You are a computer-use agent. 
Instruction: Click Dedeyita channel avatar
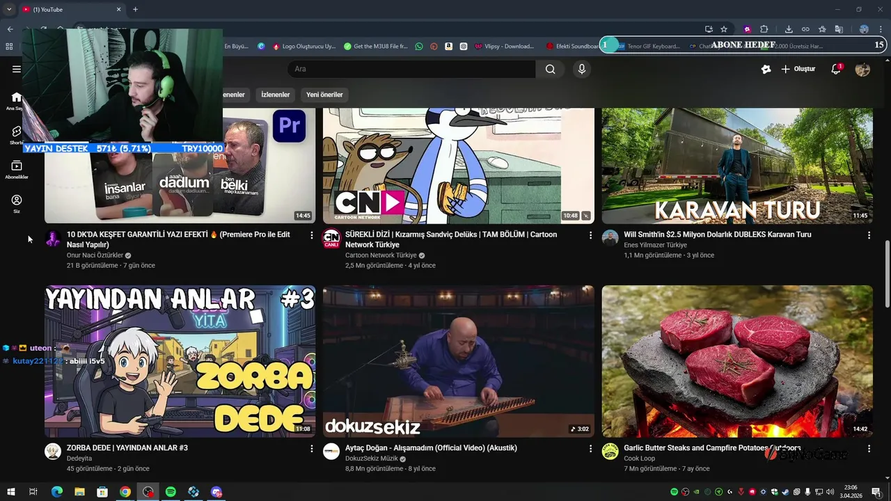[53, 451]
